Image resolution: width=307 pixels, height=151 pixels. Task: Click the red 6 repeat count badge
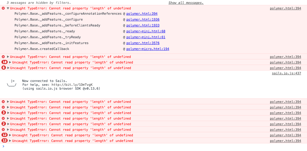pos(4,68)
